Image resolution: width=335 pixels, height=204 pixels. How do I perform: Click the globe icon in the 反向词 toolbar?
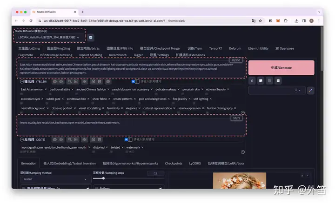pos(55,139)
